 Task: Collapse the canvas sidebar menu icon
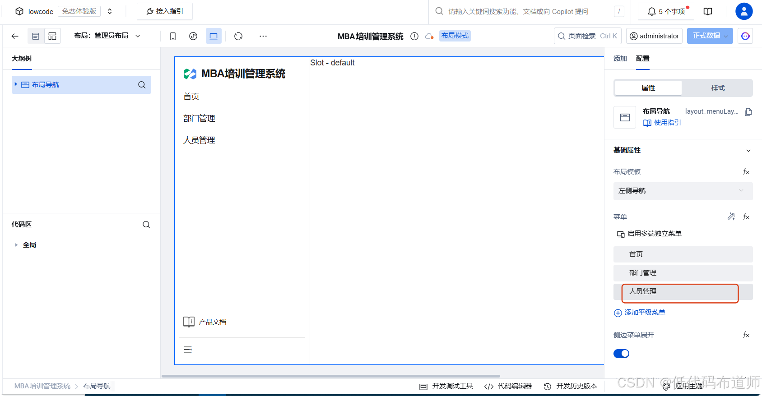[188, 350]
